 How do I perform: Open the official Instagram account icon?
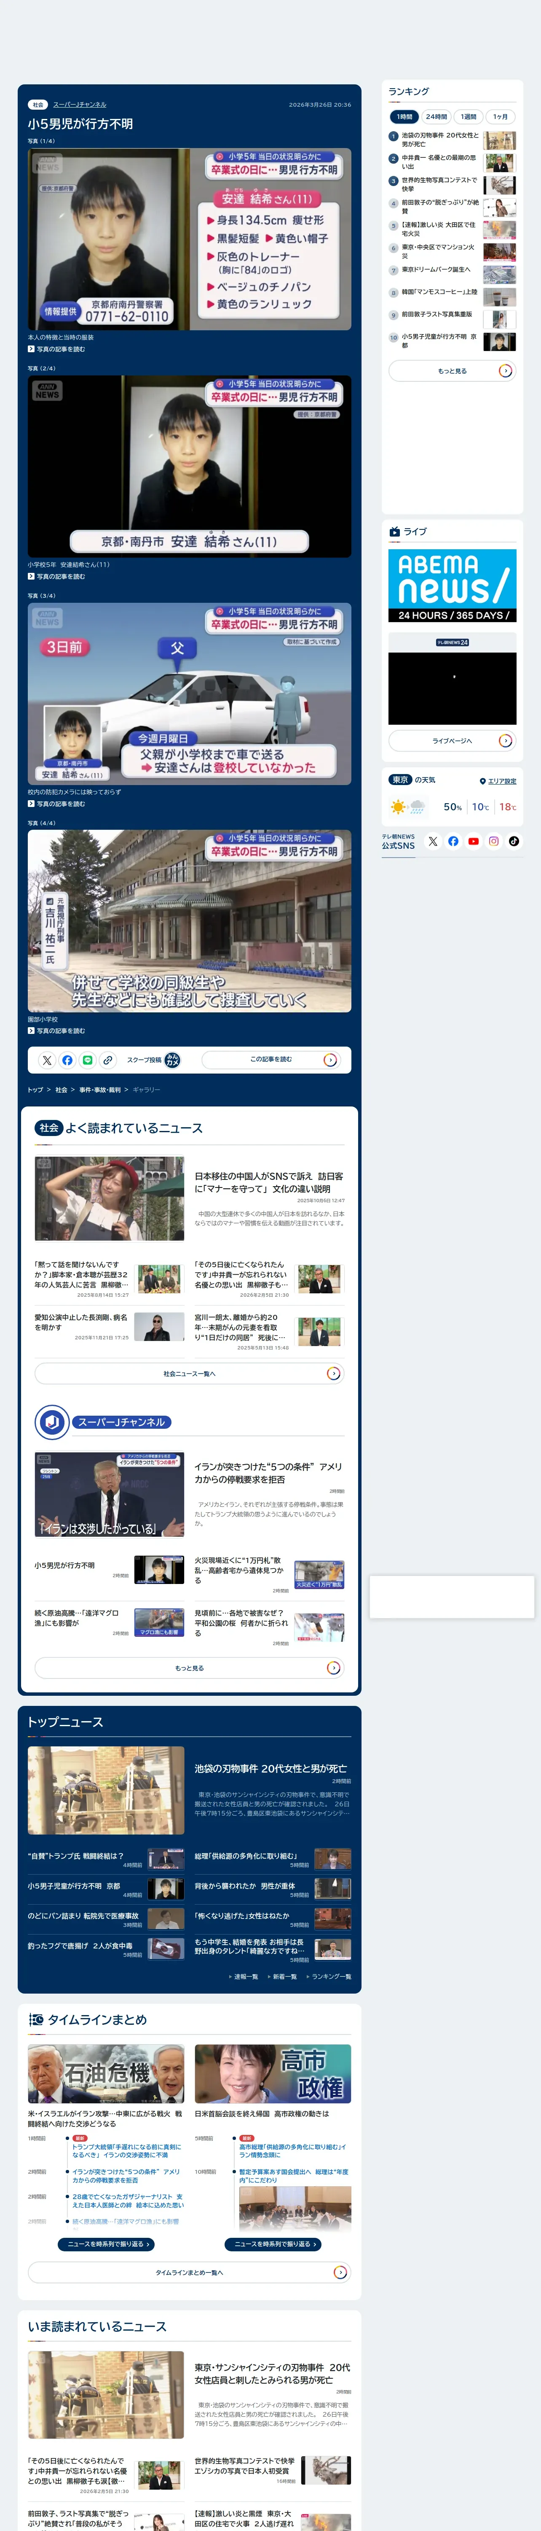494,841
